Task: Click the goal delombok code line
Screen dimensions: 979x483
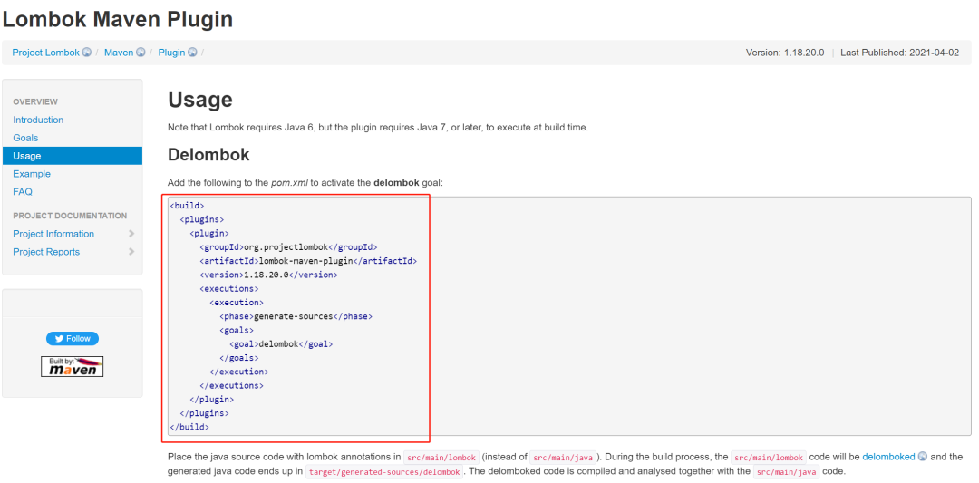Action: [x=281, y=343]
